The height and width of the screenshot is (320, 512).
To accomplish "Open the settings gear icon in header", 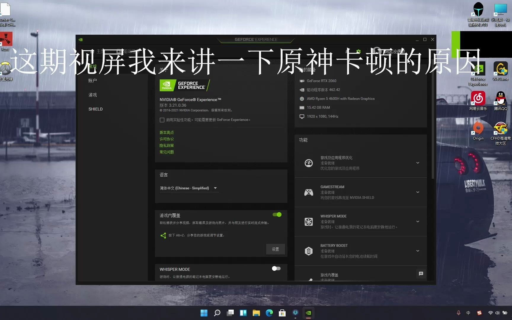I will tap(359, 52).
